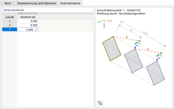Image resolution: width=174 pixels, height=109 pixels.
Task: Click the Abstand [m] column header
Action: click(x=28, y=17)
